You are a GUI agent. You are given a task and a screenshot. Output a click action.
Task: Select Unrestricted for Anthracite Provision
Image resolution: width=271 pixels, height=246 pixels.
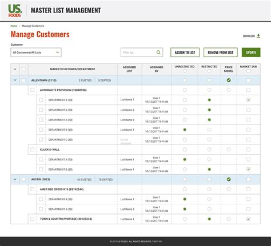point(185,90)
